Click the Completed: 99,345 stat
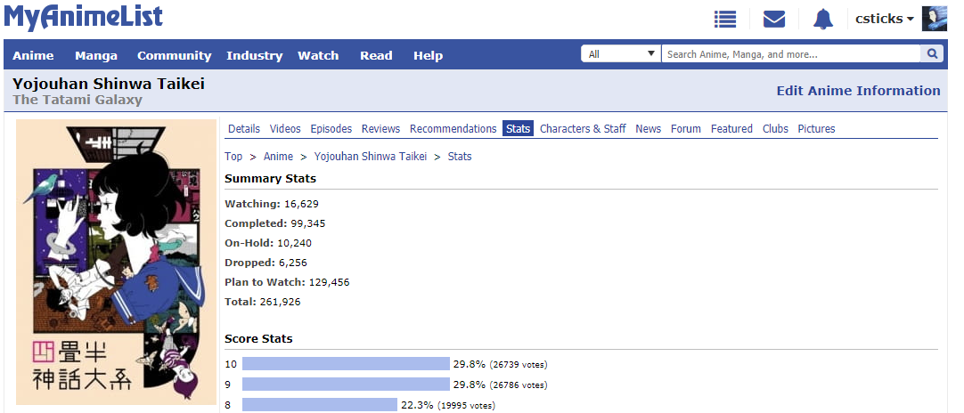 pos(274,223)
